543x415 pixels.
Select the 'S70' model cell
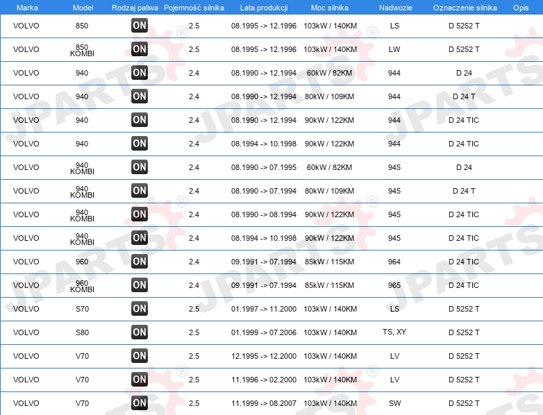click(82, 309)
